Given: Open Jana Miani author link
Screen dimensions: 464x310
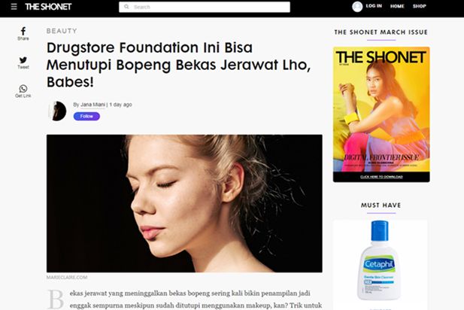Looking at the screenshot, I should [92, 105].
